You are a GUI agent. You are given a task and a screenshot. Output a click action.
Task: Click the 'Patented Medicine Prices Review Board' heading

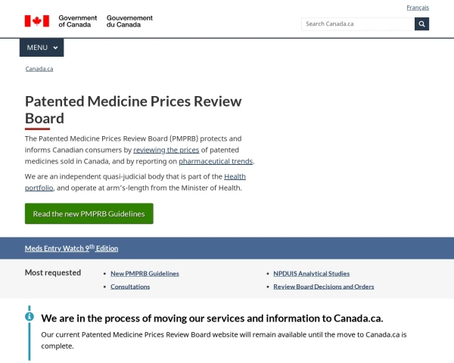click(133, 110)
